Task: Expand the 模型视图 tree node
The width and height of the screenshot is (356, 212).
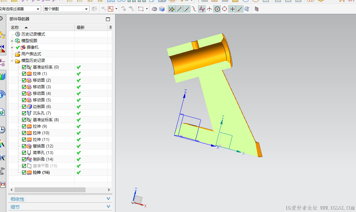Action: pos(12,41)
